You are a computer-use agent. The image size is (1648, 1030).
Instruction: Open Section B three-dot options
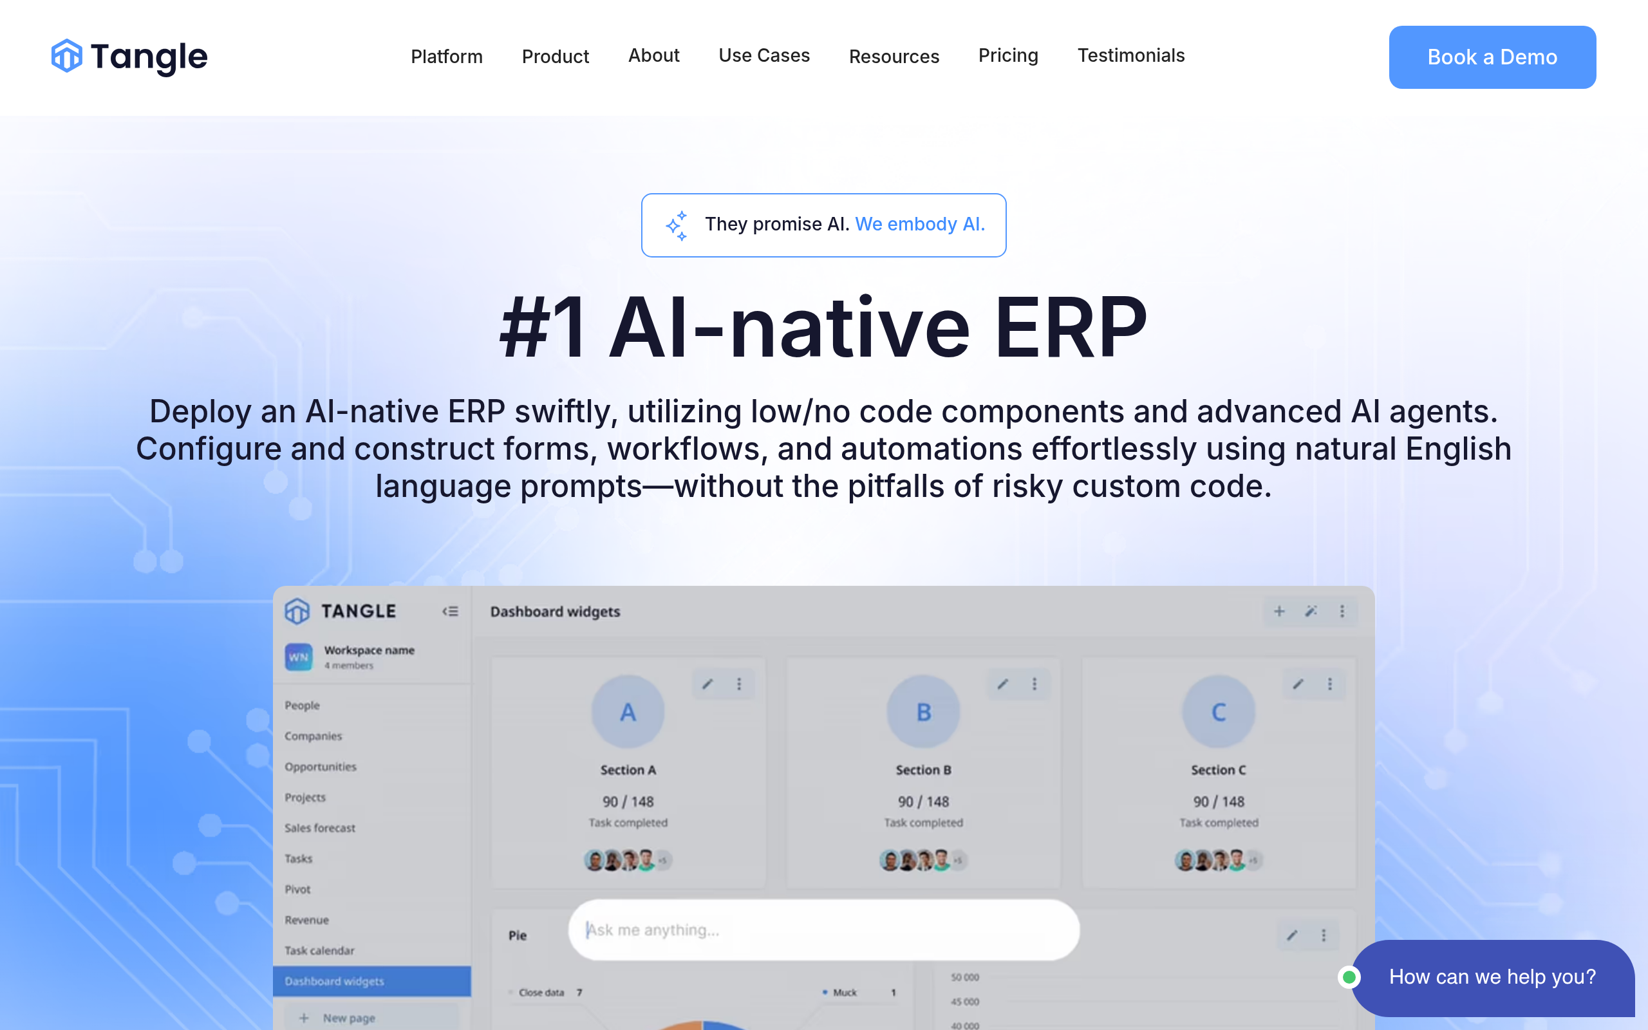coord(1035,684)
